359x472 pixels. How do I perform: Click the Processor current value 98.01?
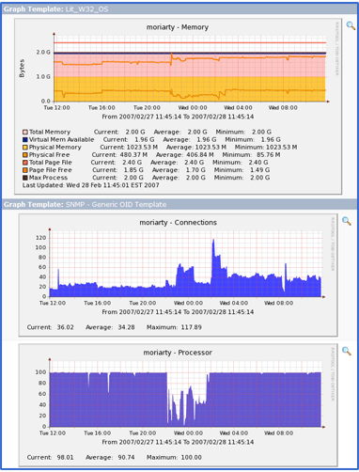pyautogui.click(x=65, y=457)
